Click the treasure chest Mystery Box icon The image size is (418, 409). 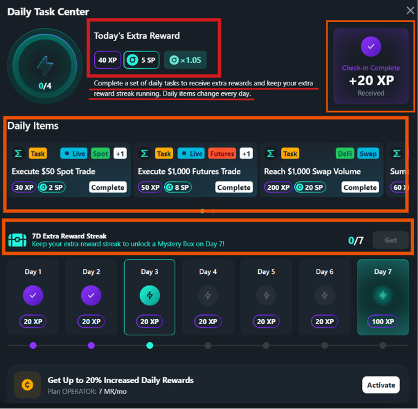pos(17,240)
